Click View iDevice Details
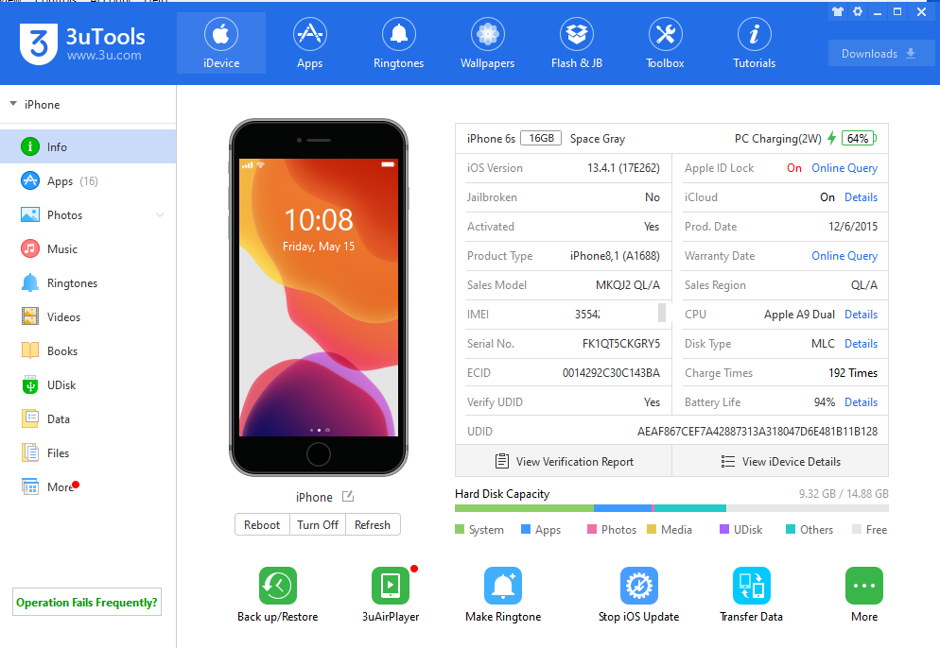The image size is (940, 648). [x=780, y=461]
